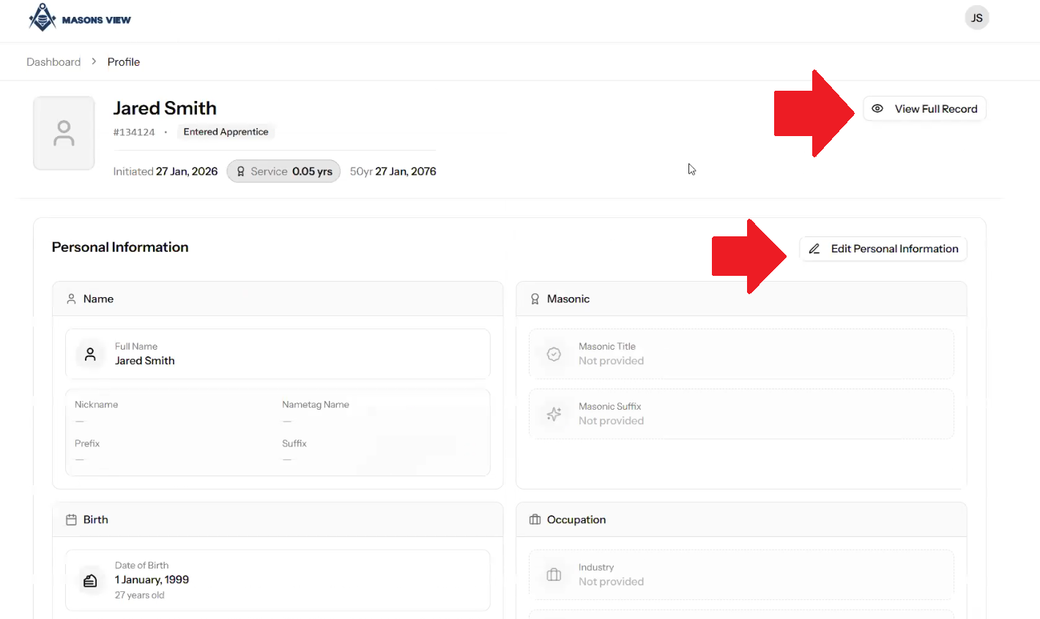Select the Profile breadcrumb item
The image size is (1040, 619).
(124, 61)
